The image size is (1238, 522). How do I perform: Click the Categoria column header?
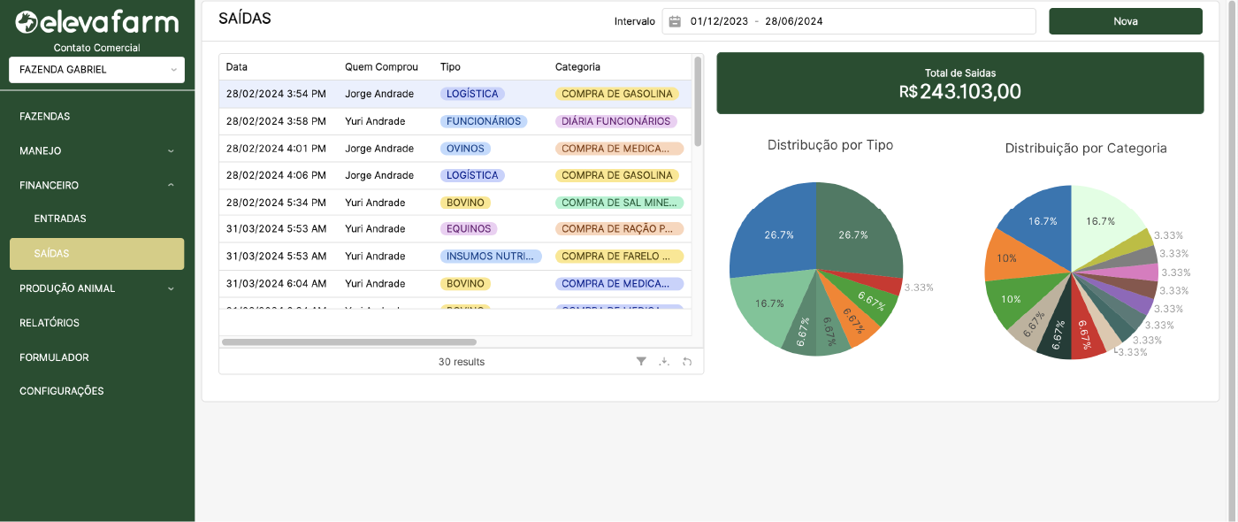[577, 67]
